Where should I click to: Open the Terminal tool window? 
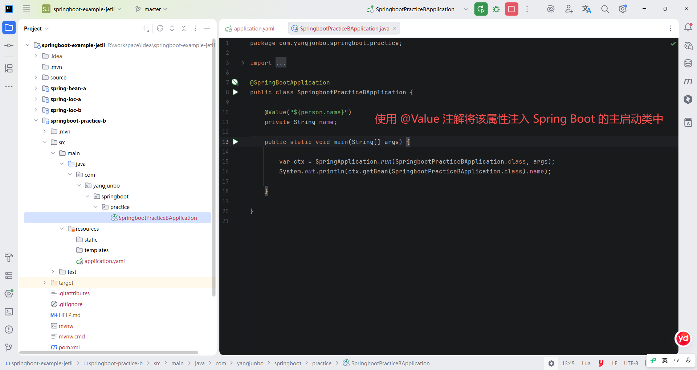click(9, 312)
